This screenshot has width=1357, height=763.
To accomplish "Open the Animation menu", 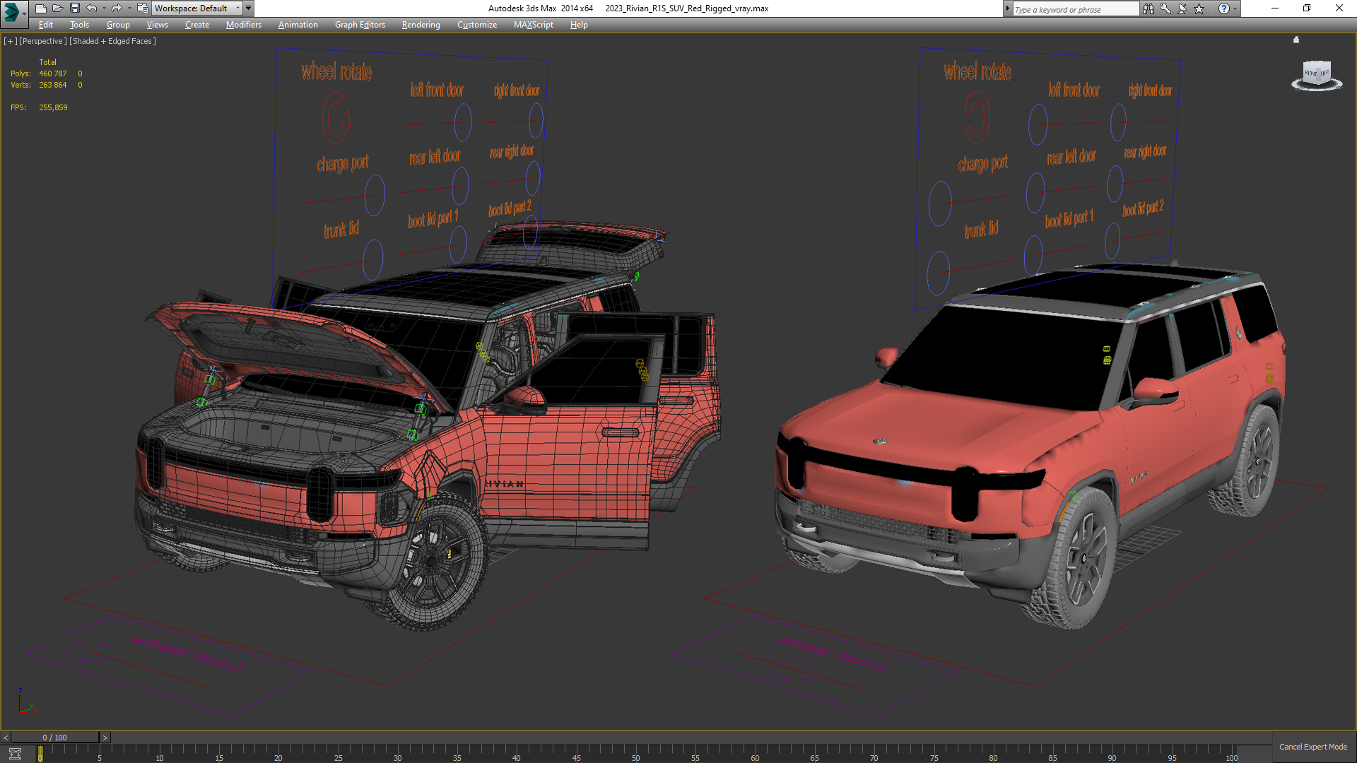I will tap(298, 25).
